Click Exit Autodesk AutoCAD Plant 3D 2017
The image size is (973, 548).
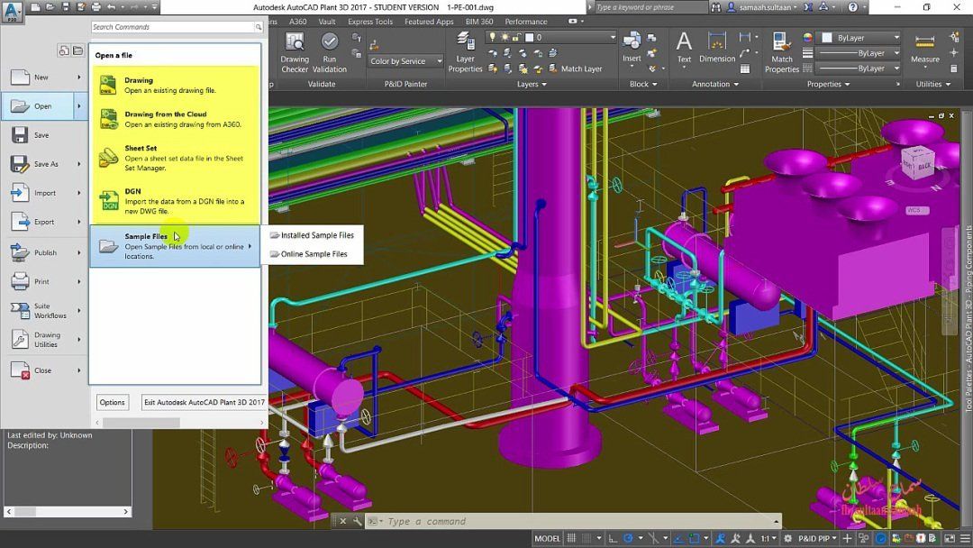click(x=204, y=402)
